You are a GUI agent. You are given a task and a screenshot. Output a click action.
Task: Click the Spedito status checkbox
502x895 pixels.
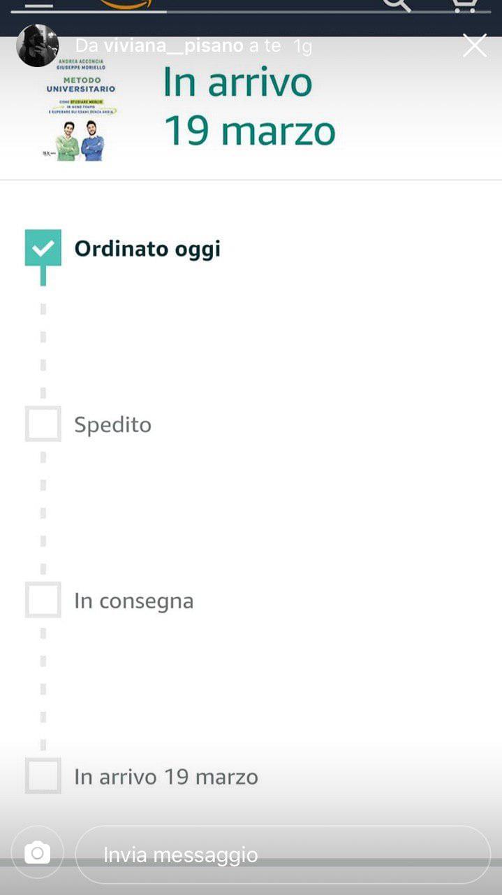tap(43, 424)
